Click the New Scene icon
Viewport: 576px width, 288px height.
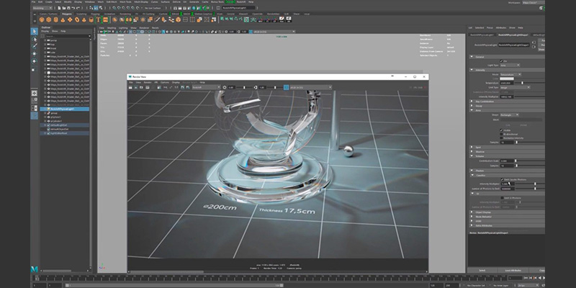click(x=58, y=8)
